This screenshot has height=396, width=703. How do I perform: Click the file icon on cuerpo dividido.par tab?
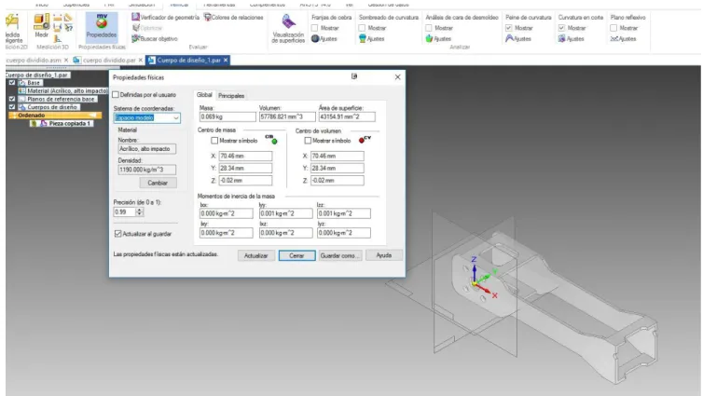[77, 60]
